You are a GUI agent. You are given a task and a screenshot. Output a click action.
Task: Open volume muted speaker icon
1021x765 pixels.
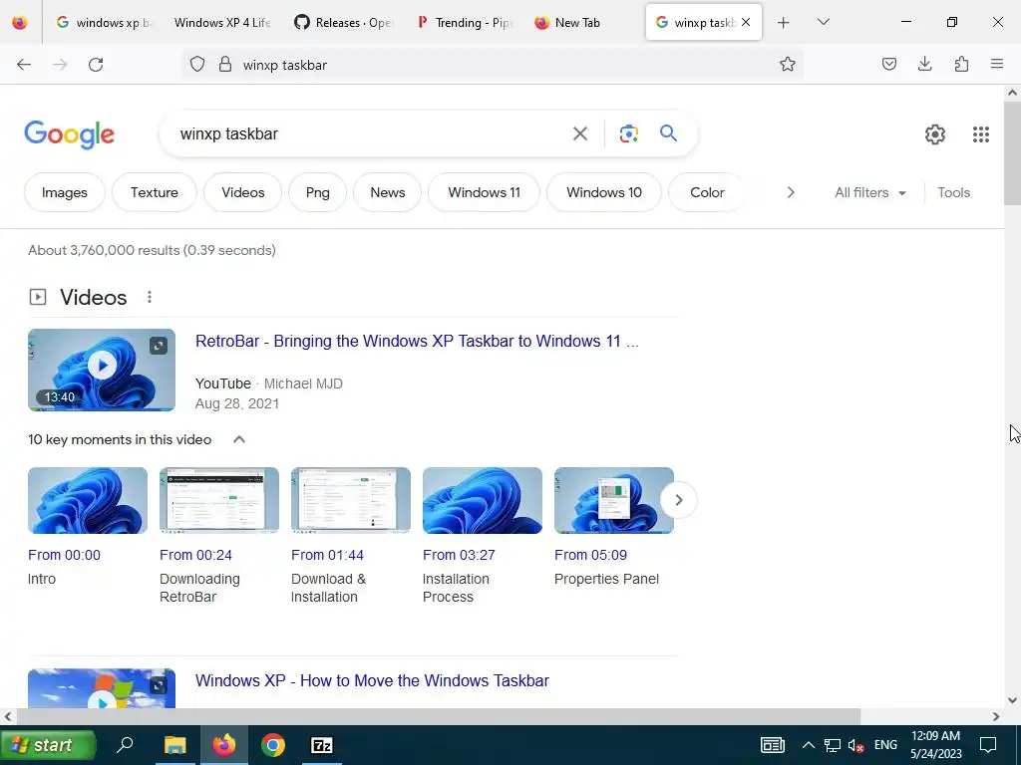pos(856,745)
